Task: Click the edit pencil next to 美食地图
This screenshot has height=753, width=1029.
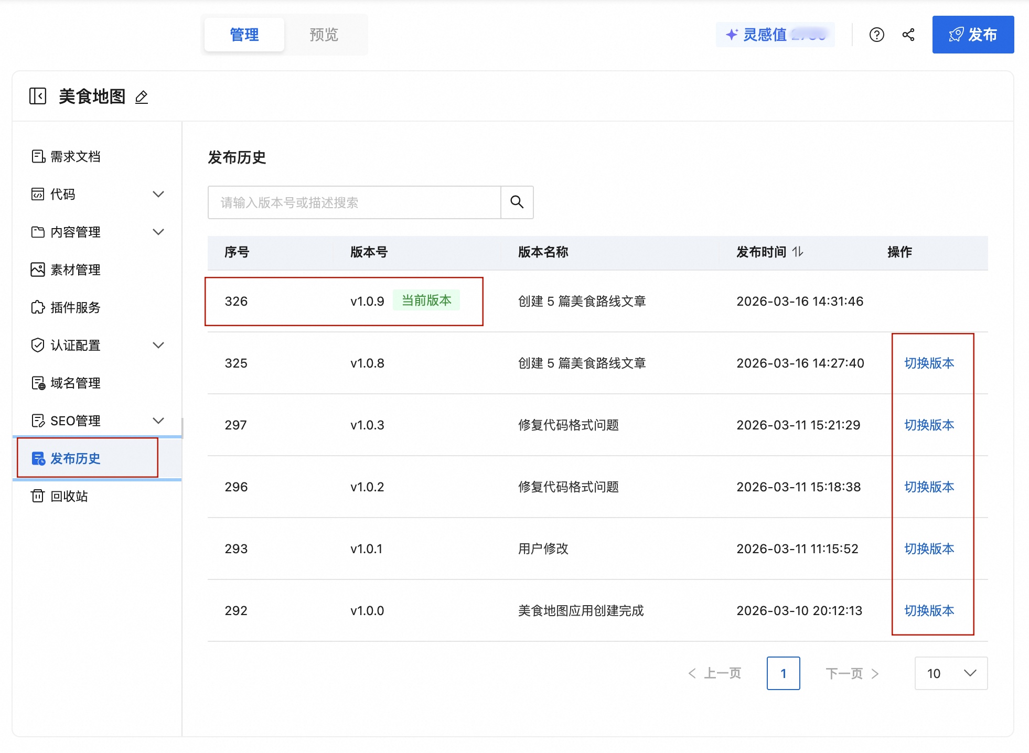Action: point(141,98)
